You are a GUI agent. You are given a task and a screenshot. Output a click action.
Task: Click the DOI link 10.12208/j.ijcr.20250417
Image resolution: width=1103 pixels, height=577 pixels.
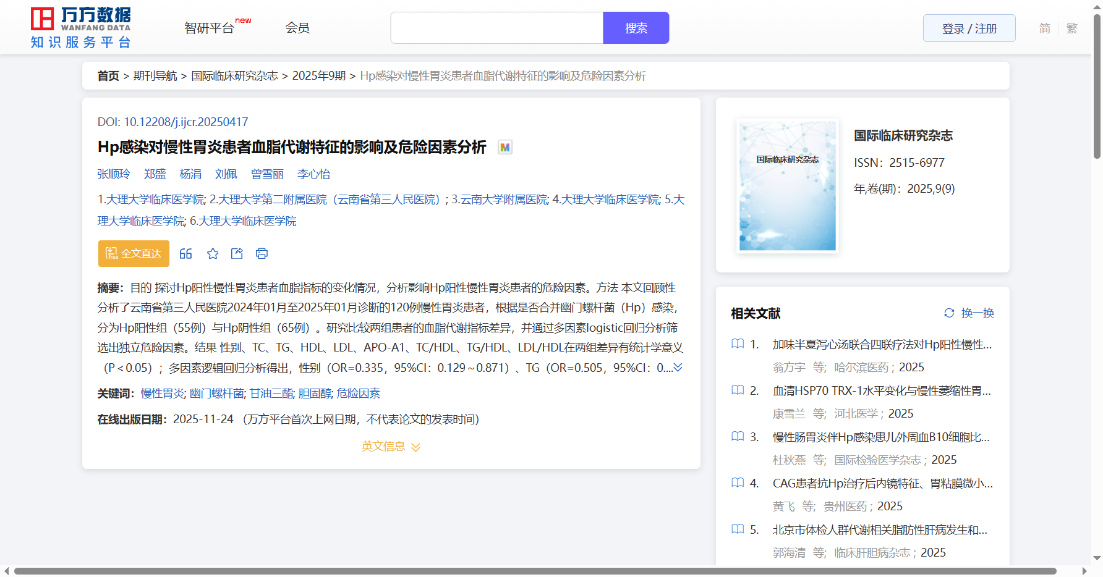(185, 122)
